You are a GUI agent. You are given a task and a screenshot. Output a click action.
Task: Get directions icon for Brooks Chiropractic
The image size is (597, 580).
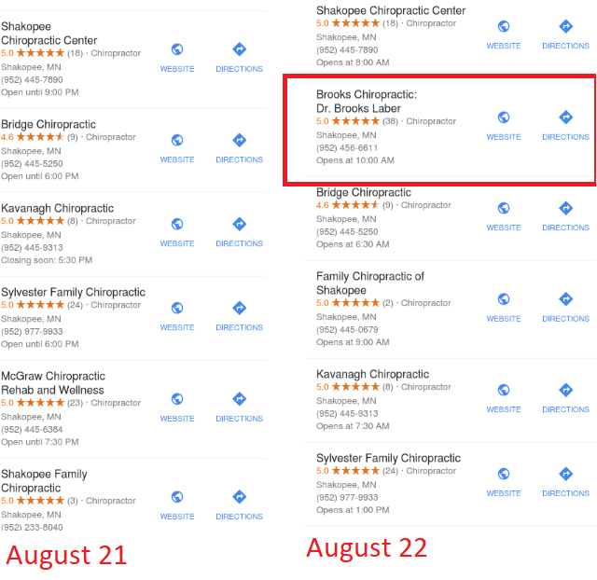(x=566, y=117)
